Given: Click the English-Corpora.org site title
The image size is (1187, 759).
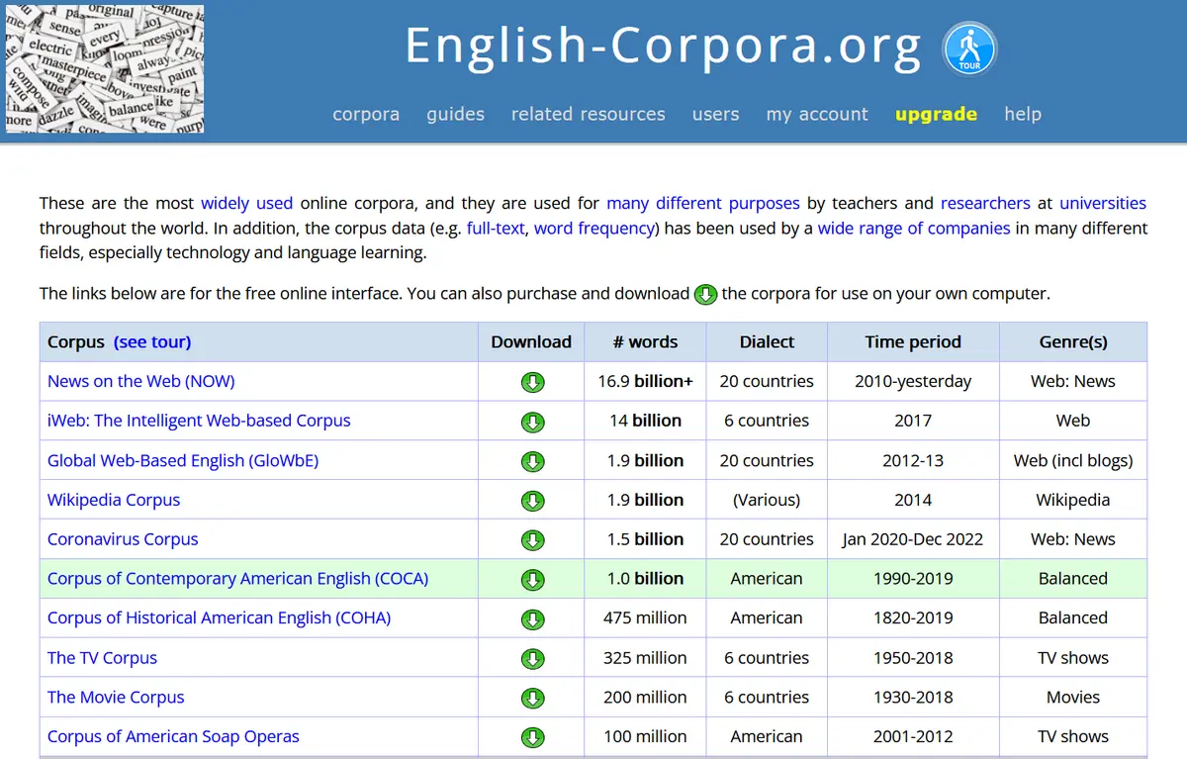Looking at the screenshot, I should [663, 46].
